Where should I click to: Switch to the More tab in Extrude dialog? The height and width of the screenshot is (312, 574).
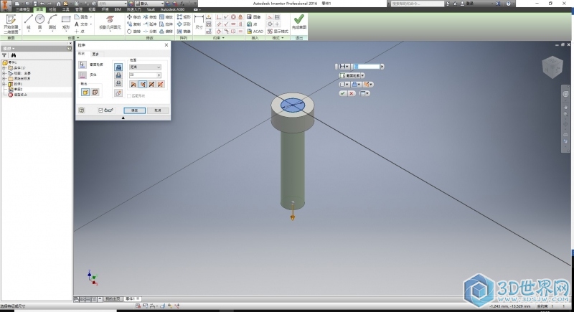[95, 54]
